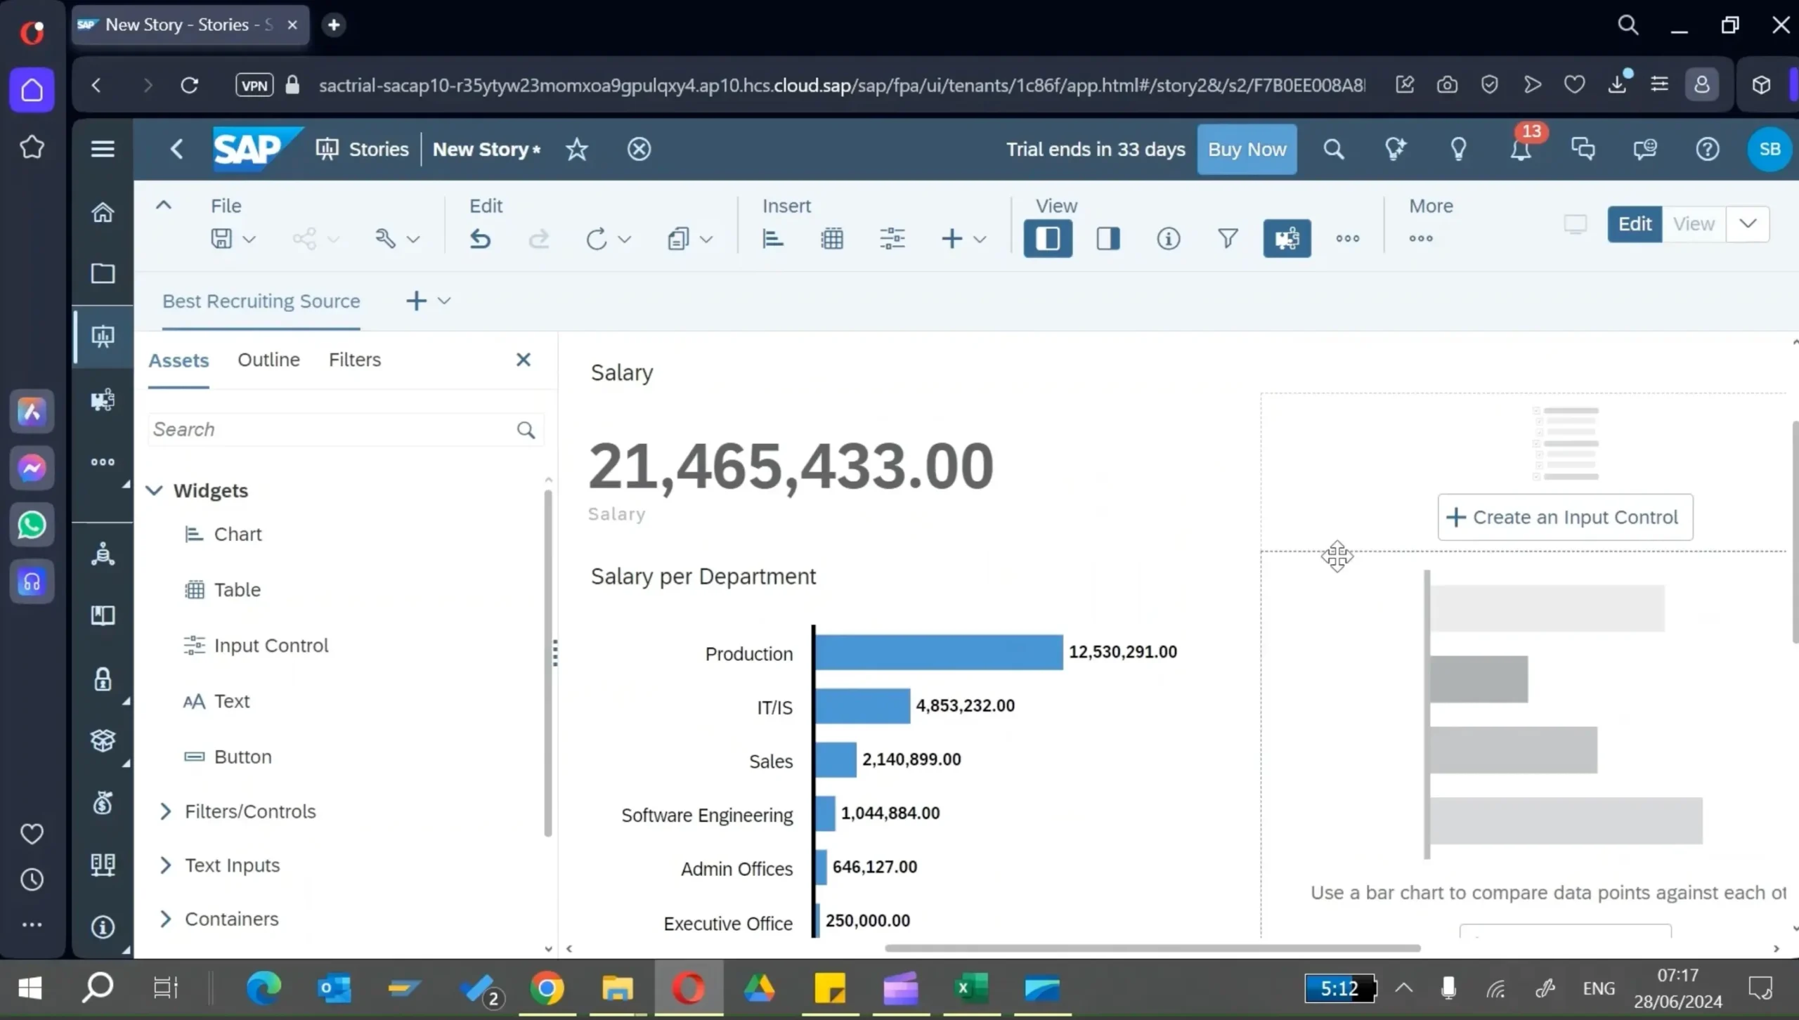Expand the Text Inputs section

click(x=165, y=865)
